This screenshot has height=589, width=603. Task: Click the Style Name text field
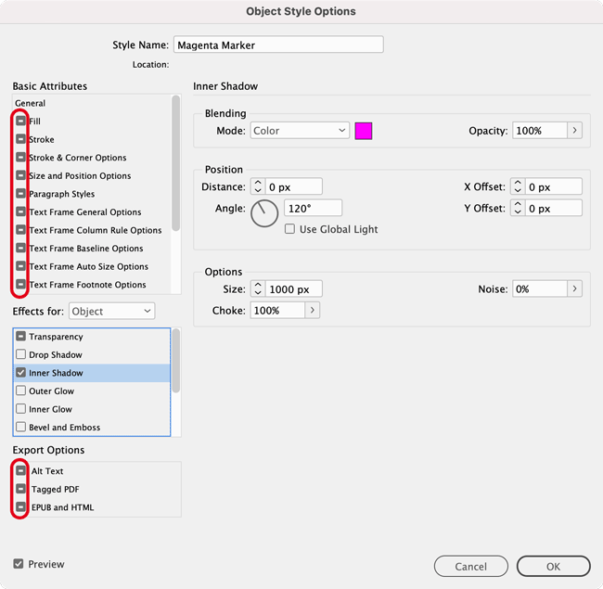pyautogui.click(x=278, y=45)
